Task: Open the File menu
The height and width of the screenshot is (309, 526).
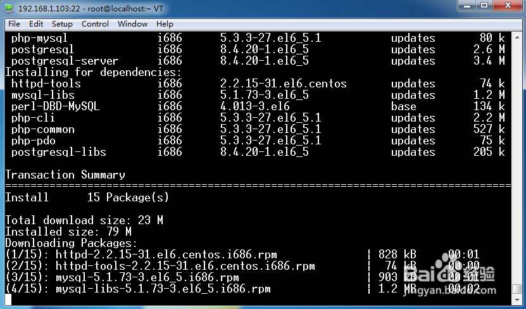Action: pos(14,24)
